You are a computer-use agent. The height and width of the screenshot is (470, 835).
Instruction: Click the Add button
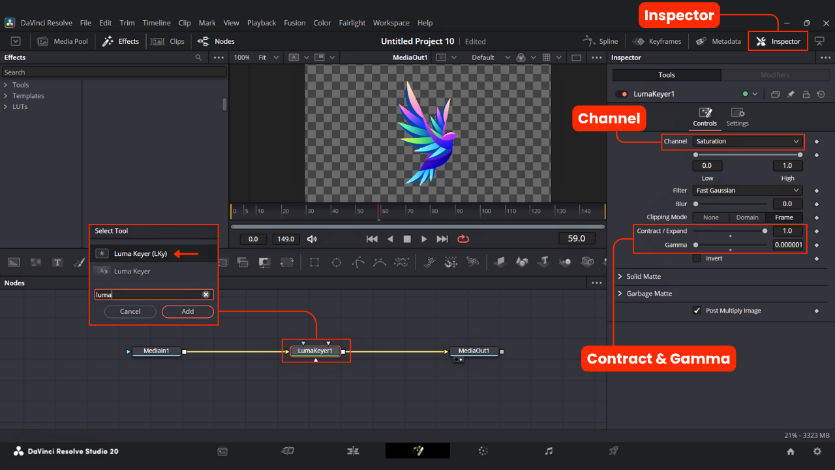187,311
